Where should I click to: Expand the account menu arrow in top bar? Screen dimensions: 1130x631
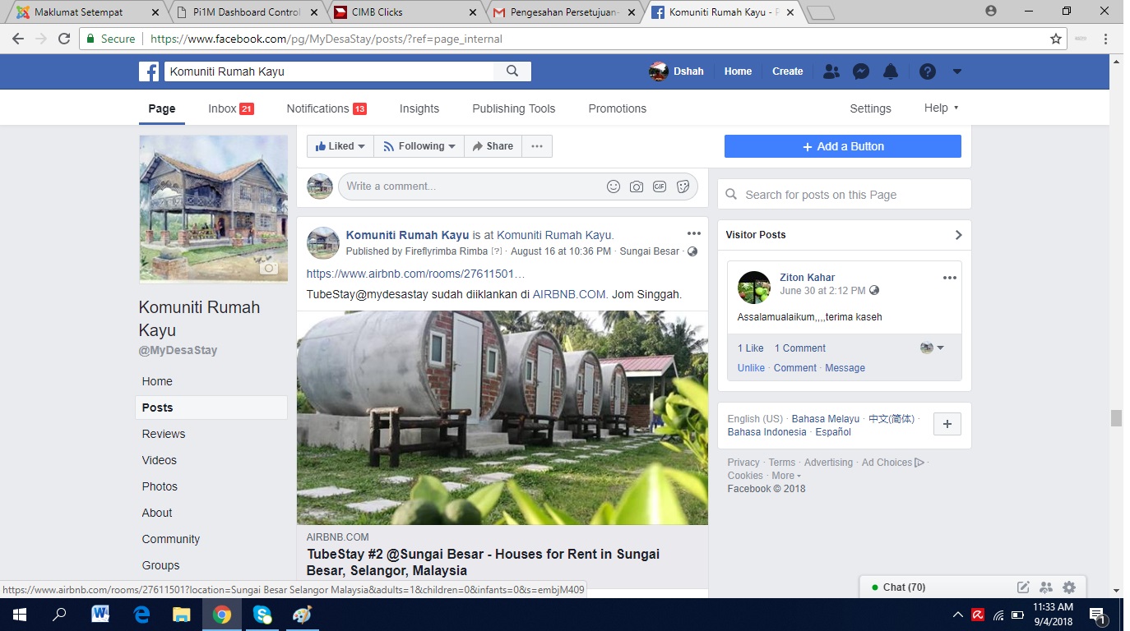tap(957, 71)
